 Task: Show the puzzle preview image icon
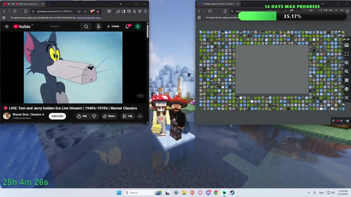tap(347, 45)
